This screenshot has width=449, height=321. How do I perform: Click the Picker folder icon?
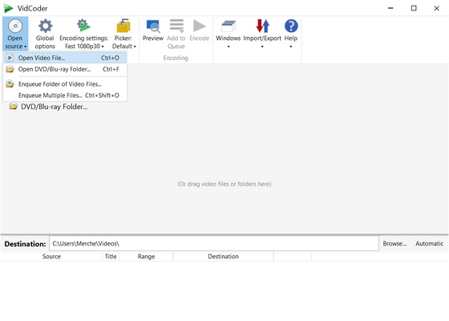123,26
